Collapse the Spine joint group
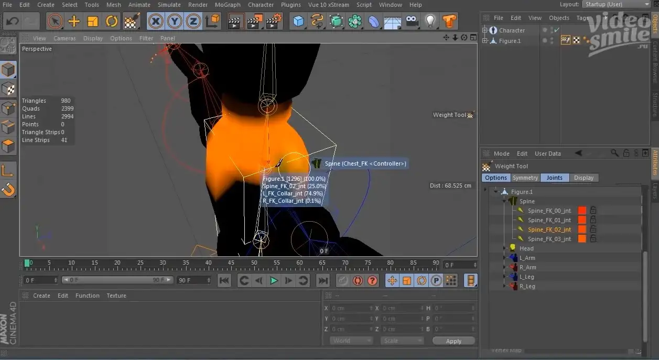Image resolution: width=659 pixels, height=360 pixels. click(504, 201)
